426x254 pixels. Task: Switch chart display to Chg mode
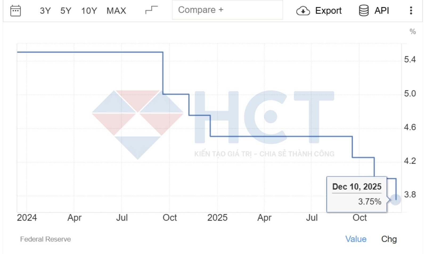coord(389,239)
